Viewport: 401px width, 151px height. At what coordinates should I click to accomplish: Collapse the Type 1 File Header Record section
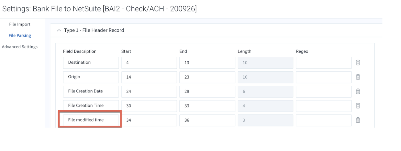pyautogui.click(x=59, y=30)
